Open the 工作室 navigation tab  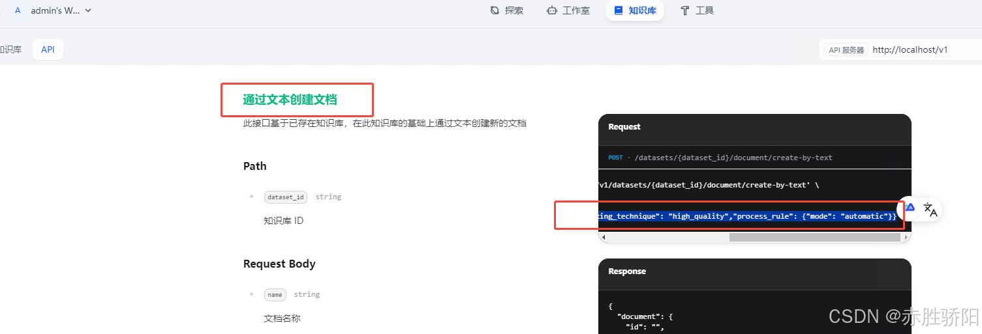tap(568, 10)
